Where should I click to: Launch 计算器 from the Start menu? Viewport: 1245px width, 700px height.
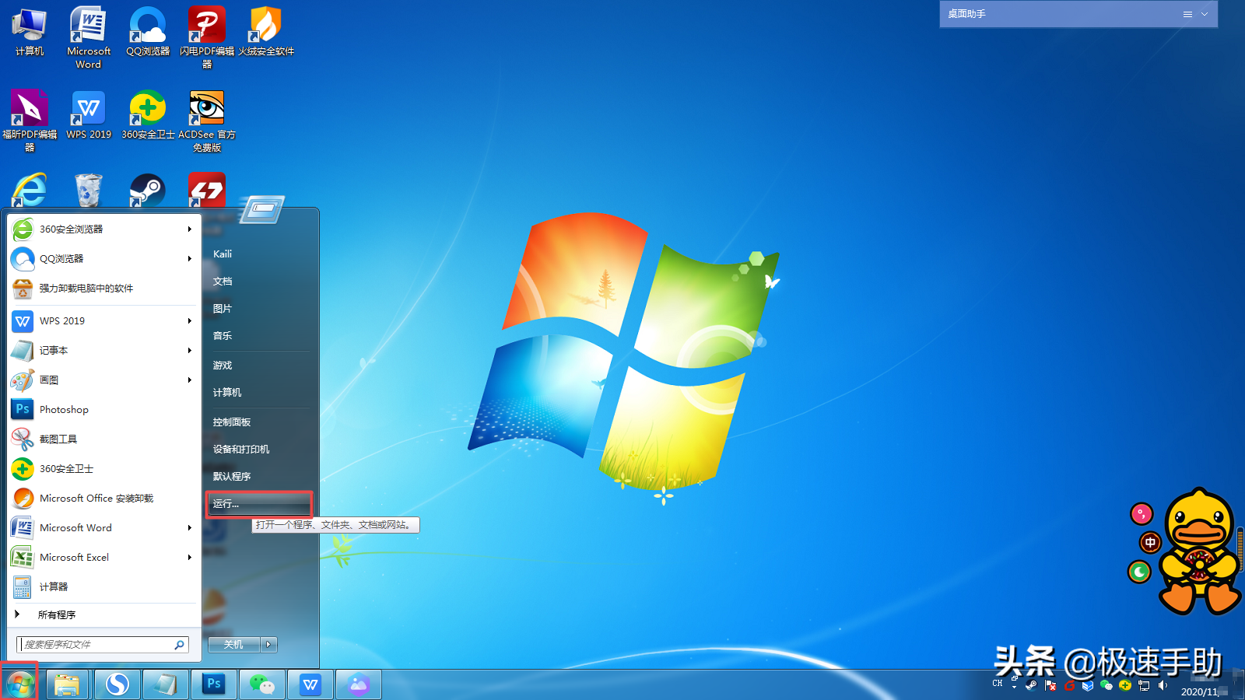pos(103,586)
